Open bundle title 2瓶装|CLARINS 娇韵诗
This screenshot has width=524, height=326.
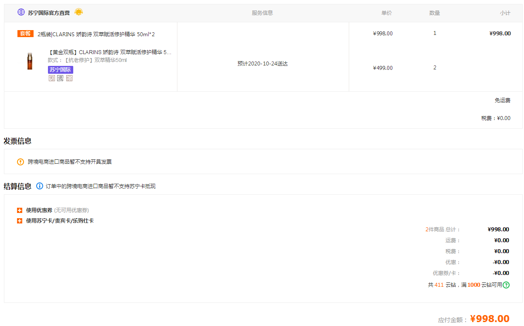(x=96, y=34)
